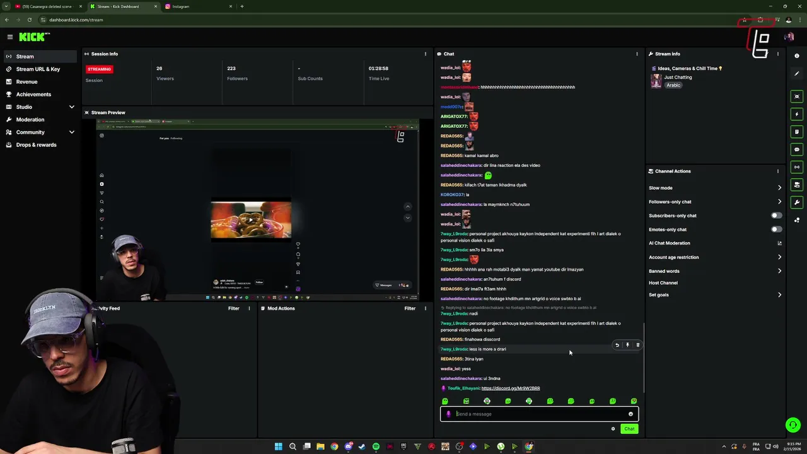Open the Activity Feed Filter dropdown
Viewport: 807px width, 454px height.
pos(233,308)
